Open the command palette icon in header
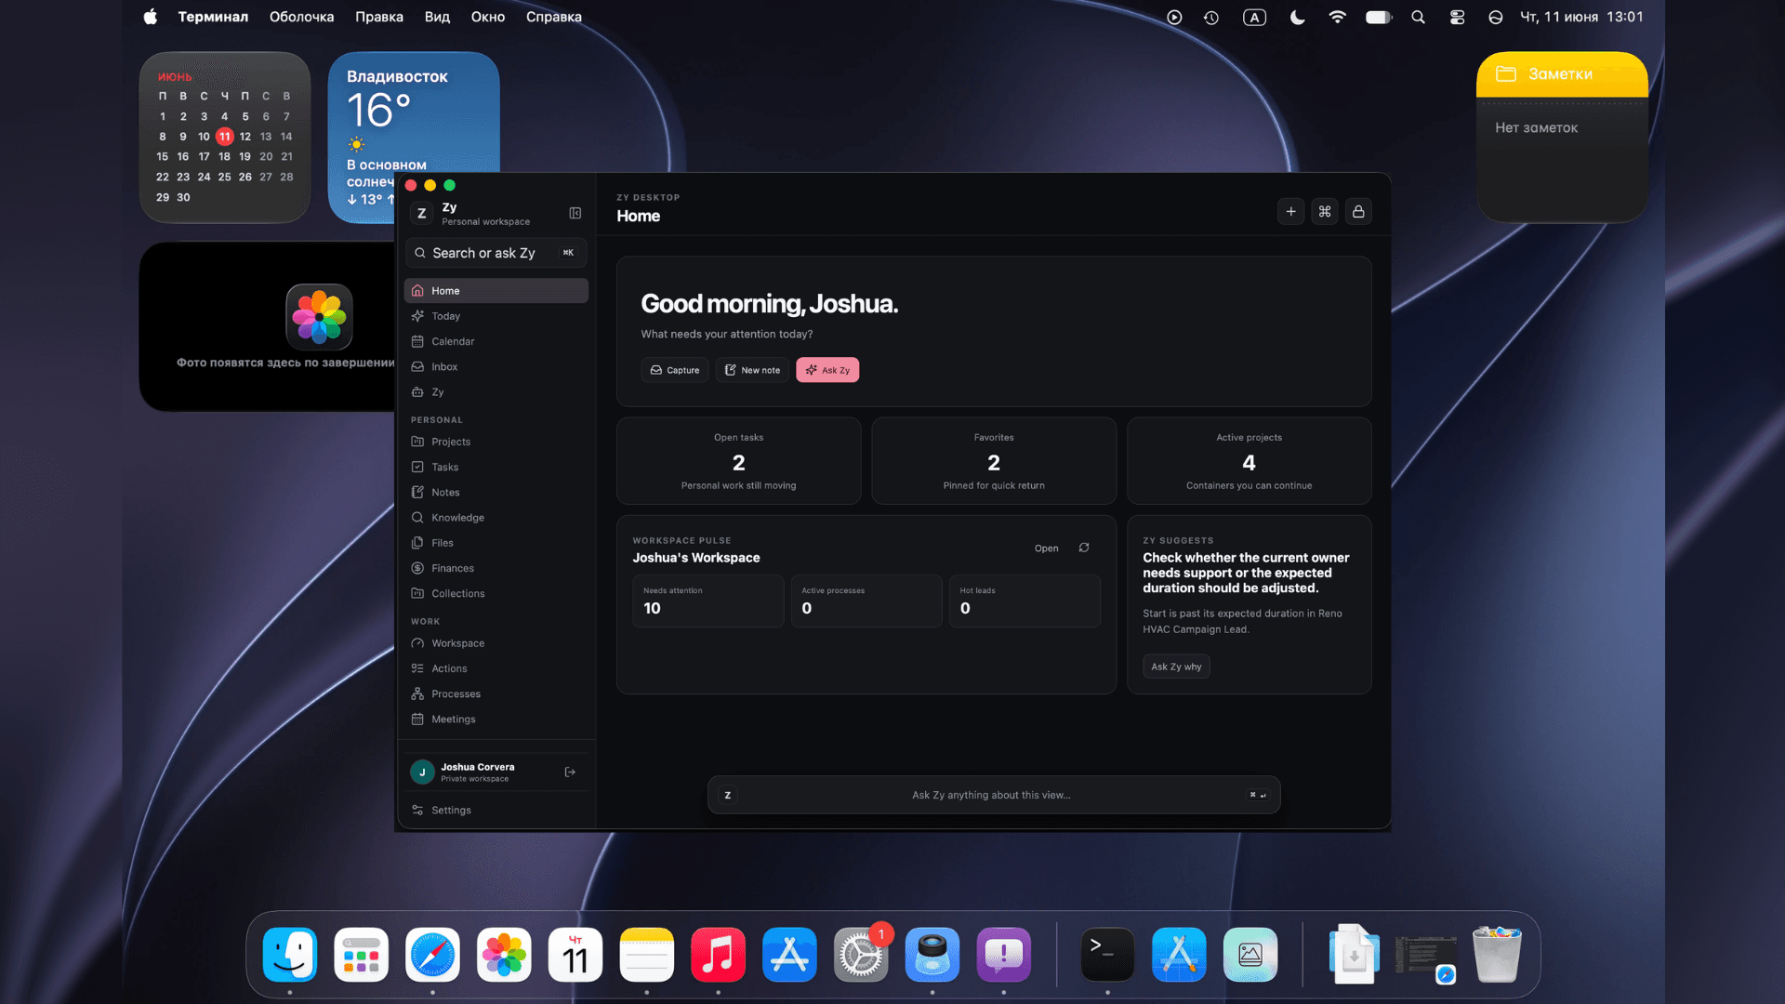Screen dimensions: 1785x1004 coord(1325,212)
